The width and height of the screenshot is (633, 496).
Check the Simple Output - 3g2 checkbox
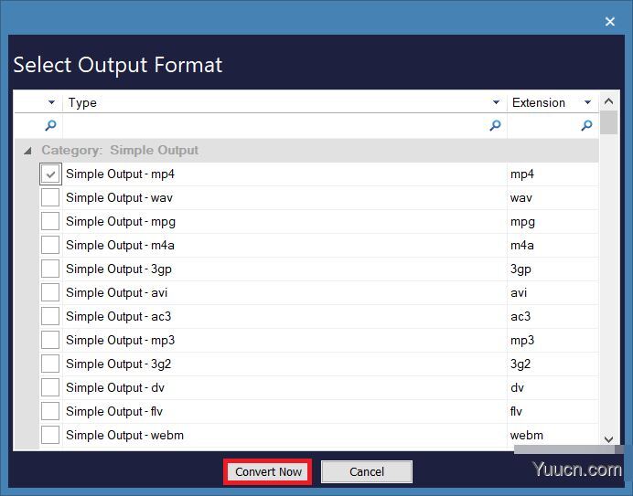(50, 364)
